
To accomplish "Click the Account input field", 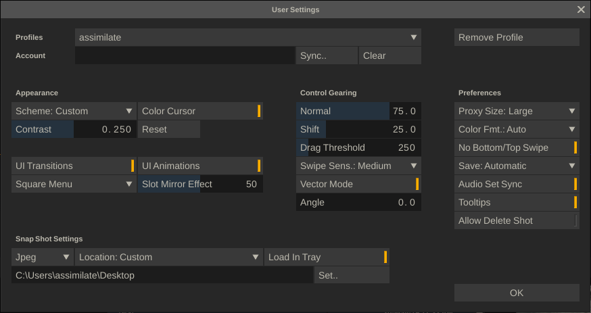I will point(185,55).
